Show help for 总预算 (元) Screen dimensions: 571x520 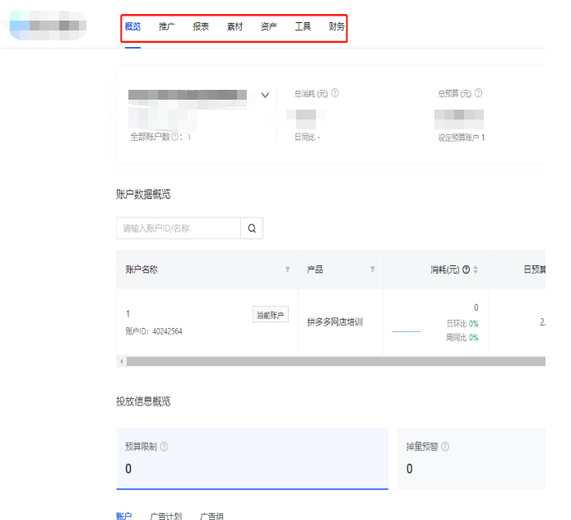479,93
